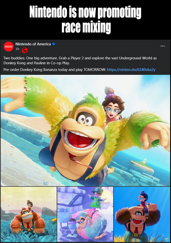Click the white meme headline text
Image resolution: width=171 pixels, height=243 pixels.
[86, 19]
